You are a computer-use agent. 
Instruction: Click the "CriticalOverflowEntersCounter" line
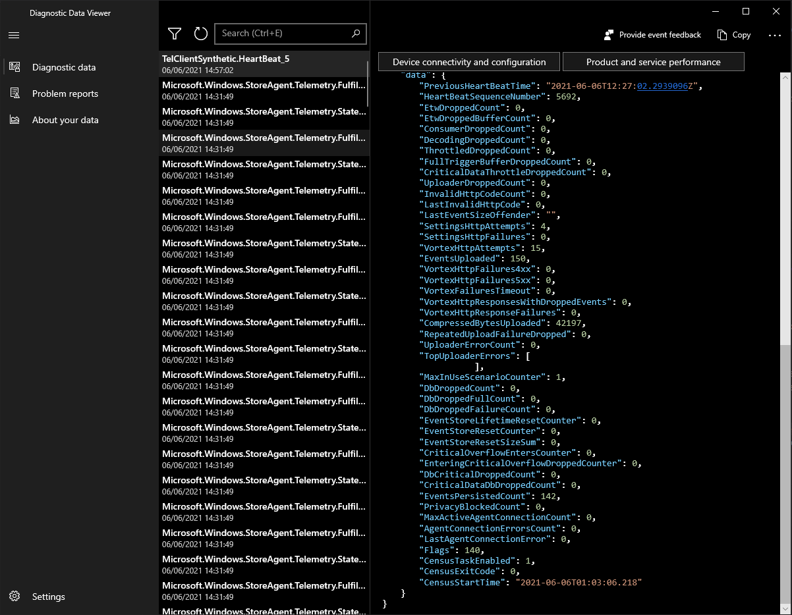click(x=508, y=452)
